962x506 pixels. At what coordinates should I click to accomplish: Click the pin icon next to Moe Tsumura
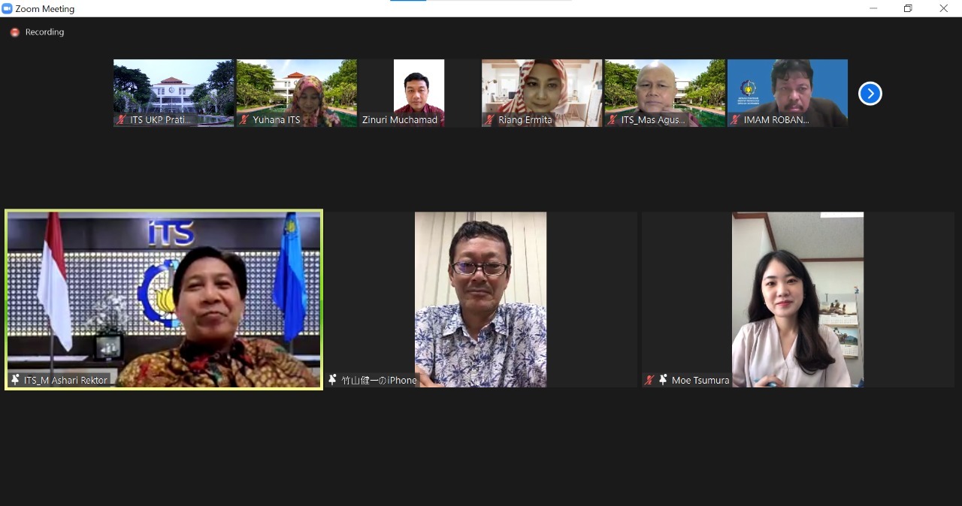pos(663,380)
